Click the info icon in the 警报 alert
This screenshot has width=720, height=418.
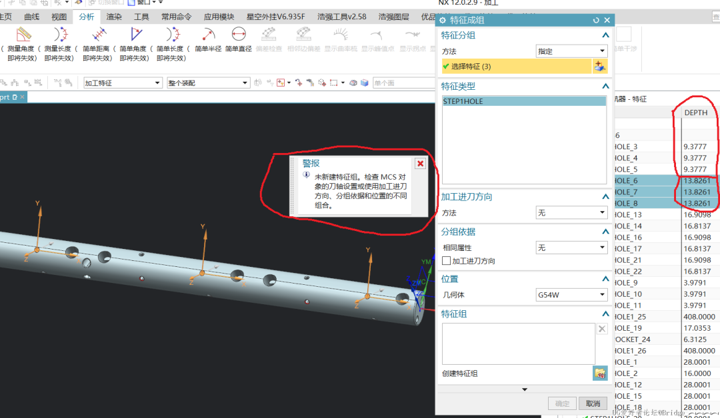pos(306,174)
